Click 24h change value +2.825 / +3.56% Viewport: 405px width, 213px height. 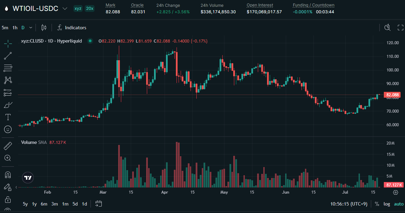173,12
